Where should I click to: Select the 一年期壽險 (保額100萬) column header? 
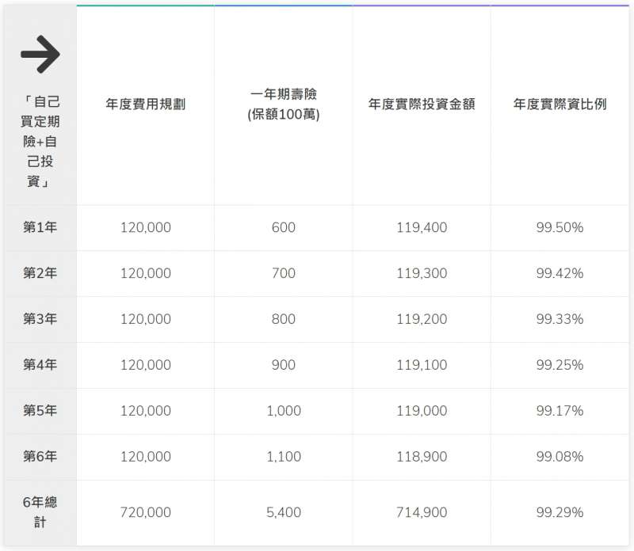(284, 104)
